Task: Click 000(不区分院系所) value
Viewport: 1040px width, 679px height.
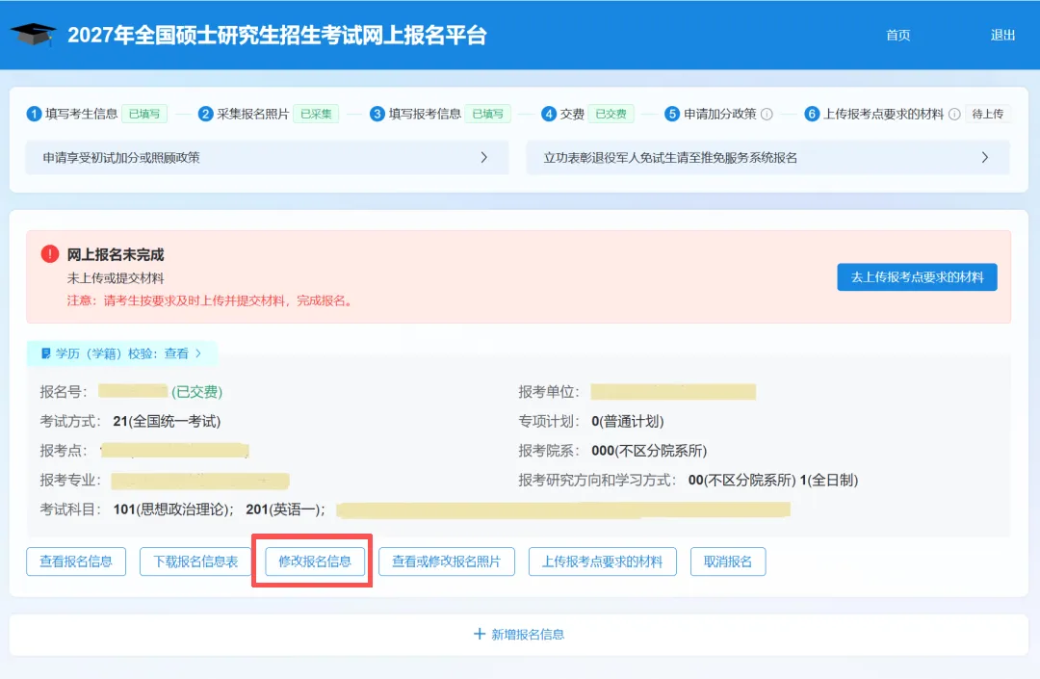Action: pyautogui.click(x=649, y=451)
